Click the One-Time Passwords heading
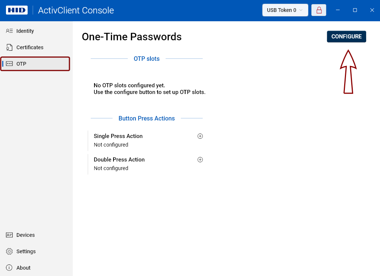The image size is (380, 276). [131, 37]
